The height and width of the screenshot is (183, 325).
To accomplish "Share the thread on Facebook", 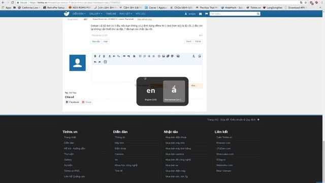I will [x=72, y=102].
